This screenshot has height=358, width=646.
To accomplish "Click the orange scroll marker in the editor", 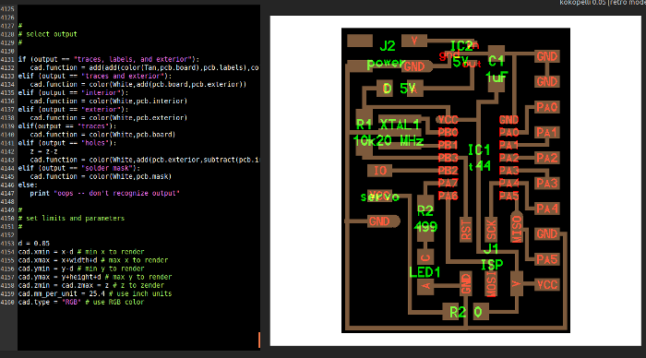I will tap(259, 340).
